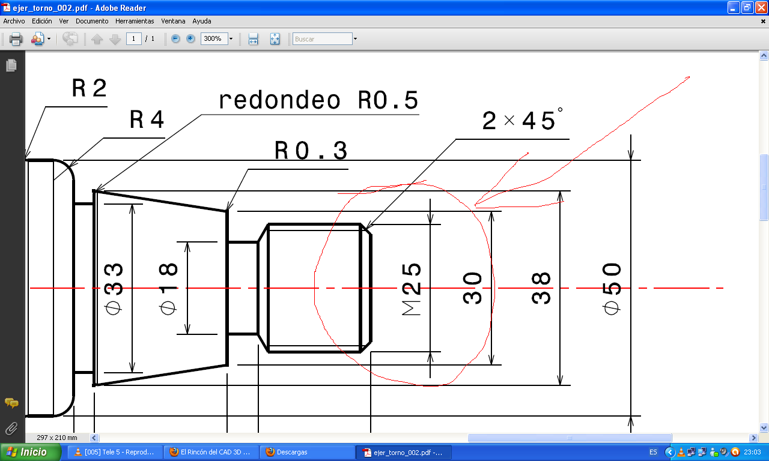This screenshot has height=461, width=769.
Task: Zoom out with the minus icon
Action: pos(175,38)
